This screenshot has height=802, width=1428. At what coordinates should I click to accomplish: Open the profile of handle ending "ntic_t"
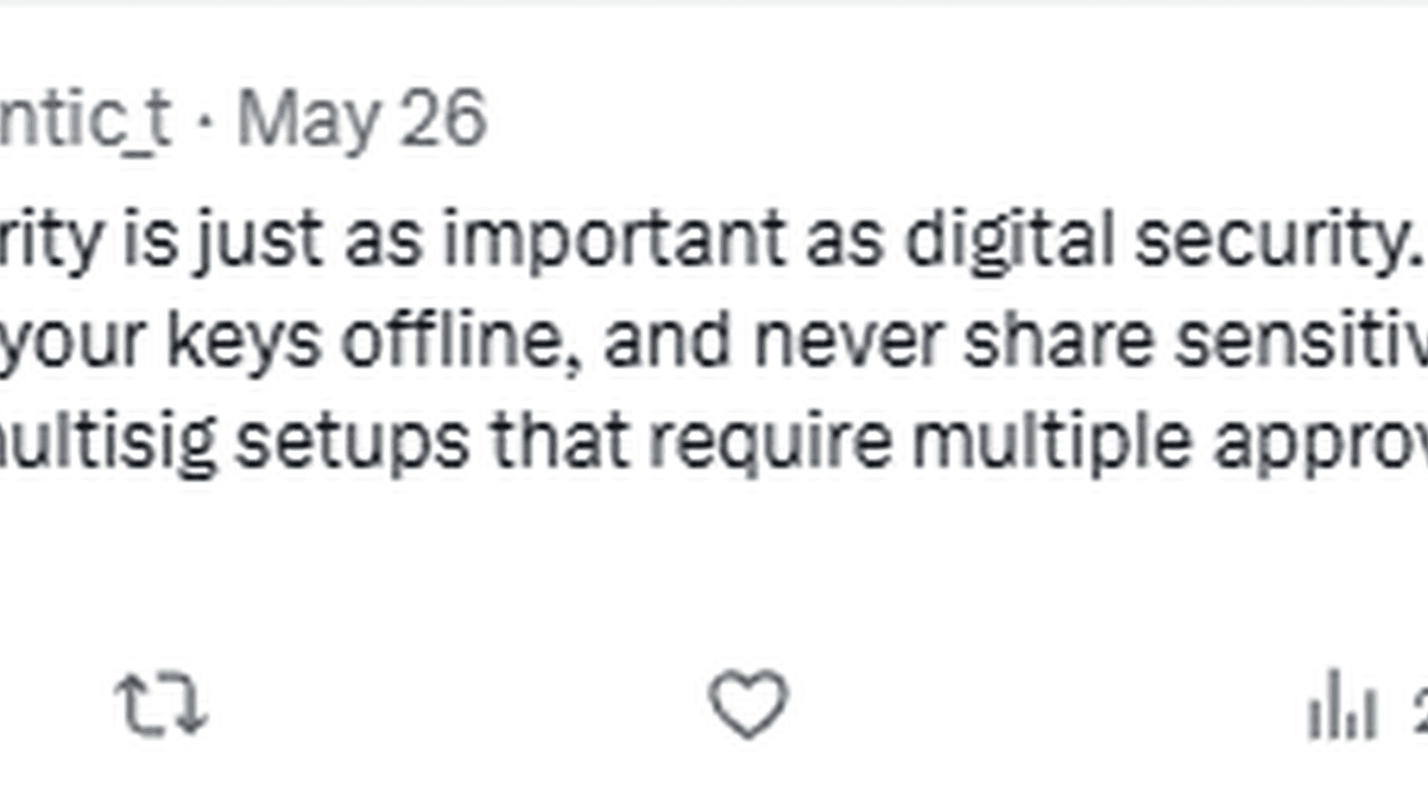(x=85, y=119)
